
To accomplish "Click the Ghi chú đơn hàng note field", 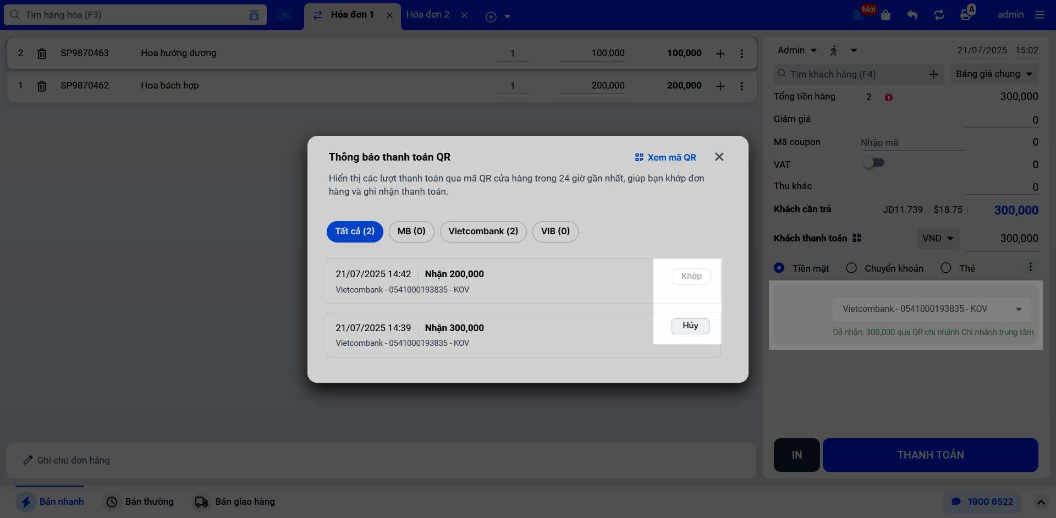I will pos(381,460).
